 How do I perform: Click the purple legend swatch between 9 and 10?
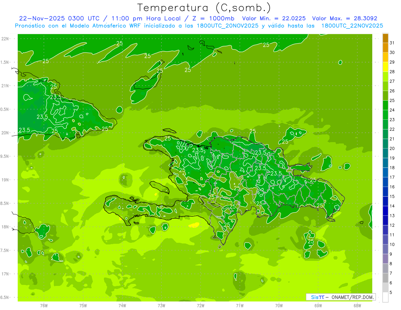(385, 249)
